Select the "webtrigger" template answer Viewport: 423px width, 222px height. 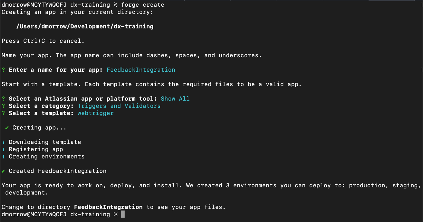pos(95,113)
